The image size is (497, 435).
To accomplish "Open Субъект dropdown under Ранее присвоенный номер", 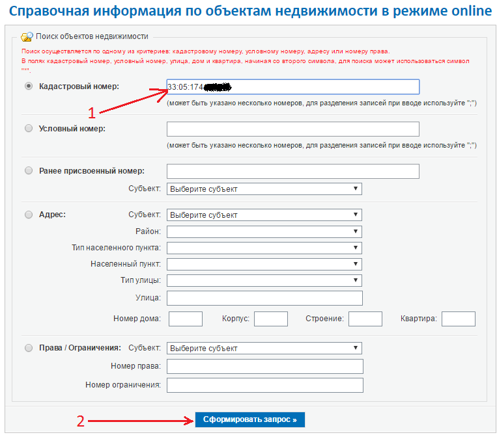I will (264, 189).
